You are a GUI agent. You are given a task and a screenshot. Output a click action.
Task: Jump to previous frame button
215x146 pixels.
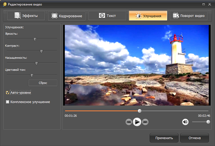pos(129,122)
